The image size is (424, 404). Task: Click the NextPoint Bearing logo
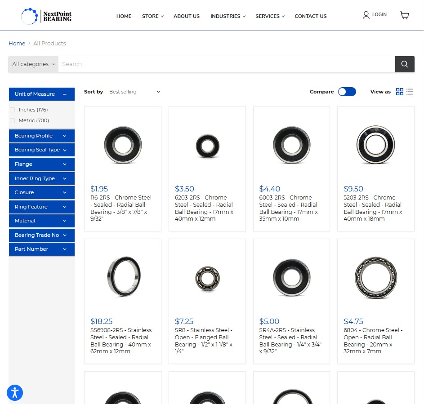[46, 16]
